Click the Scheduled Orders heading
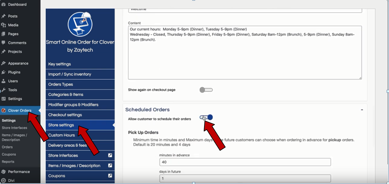This screenshot has width=389, height=184. click(x=147, y=110)
